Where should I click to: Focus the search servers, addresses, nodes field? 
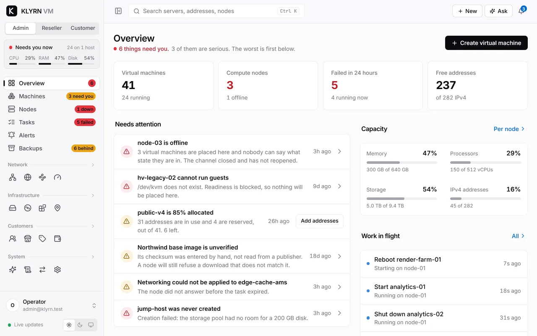[x=216, y=11]
